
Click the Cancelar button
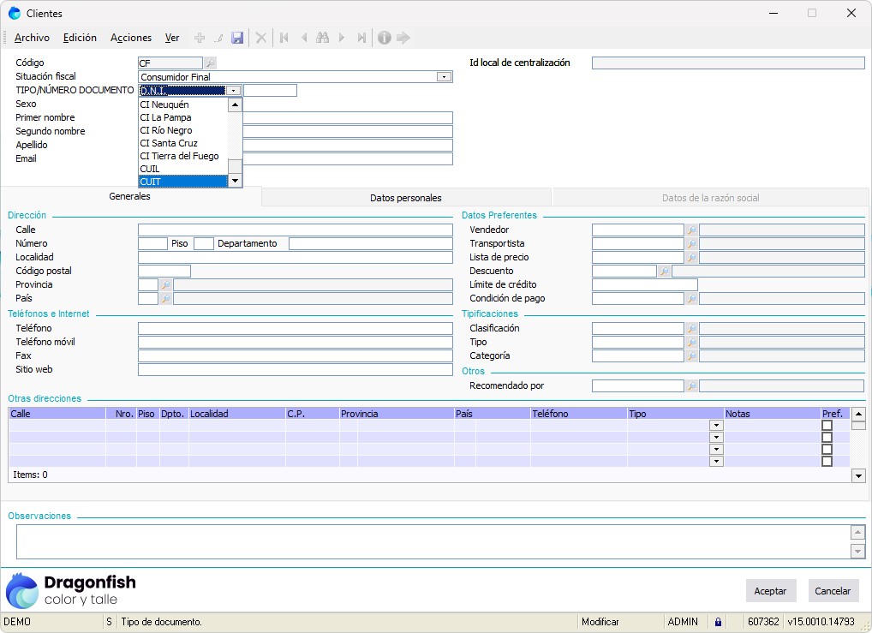click(833, 591)
